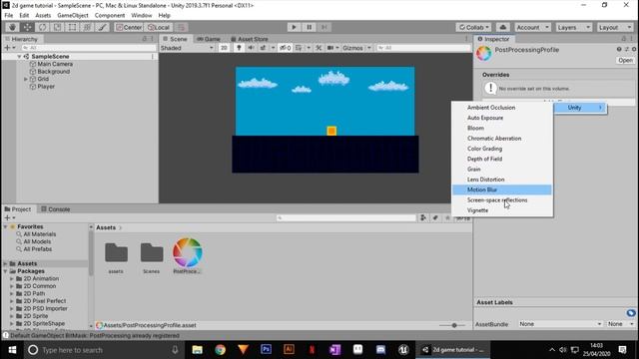Screen dimensions: 639x359
Task: Choose Motion Blur effect
Action: [502, 189]
